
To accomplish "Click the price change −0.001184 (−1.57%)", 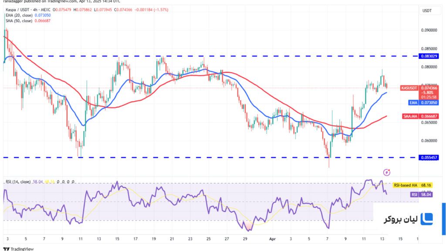I will (151, 10).
